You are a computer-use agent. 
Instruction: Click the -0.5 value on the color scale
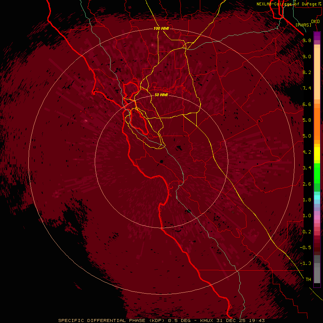click(x=306, y=248)
